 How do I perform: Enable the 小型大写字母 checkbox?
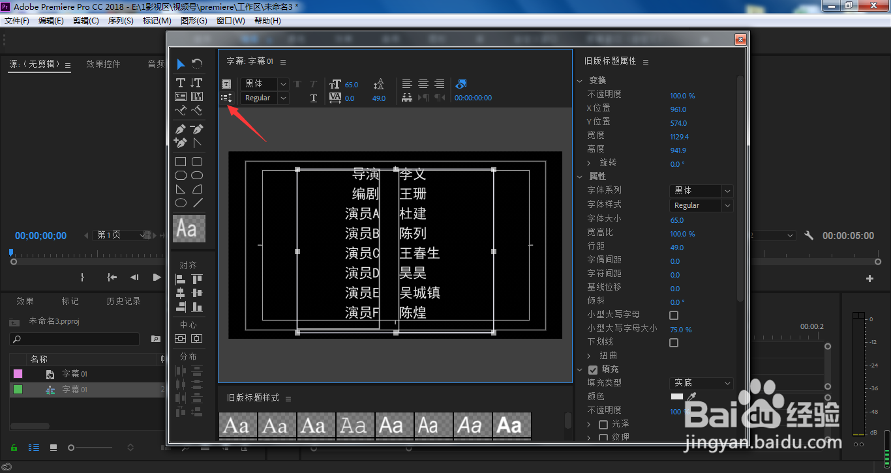(x=674, y=315)
